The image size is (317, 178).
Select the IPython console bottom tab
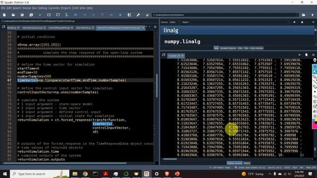tap(234, 163)
